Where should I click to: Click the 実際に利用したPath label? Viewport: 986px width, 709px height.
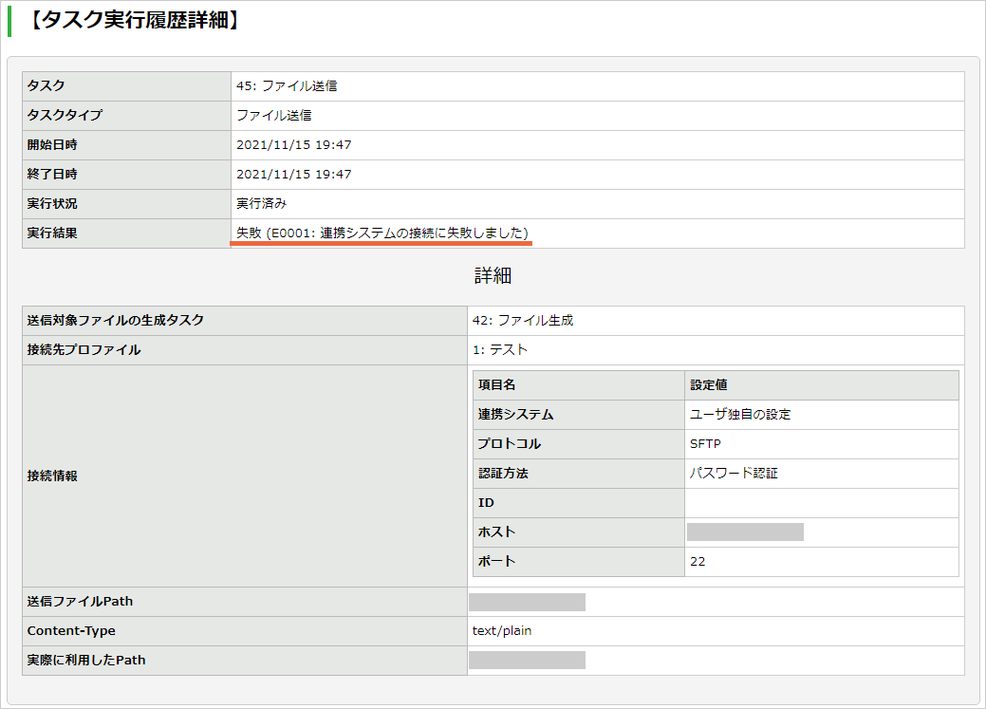(x=86, y=661)
